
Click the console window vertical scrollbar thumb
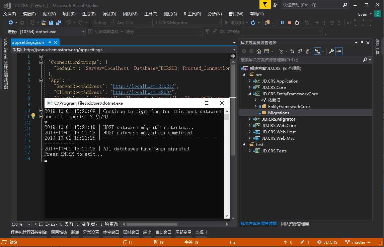tap(227, 116)
